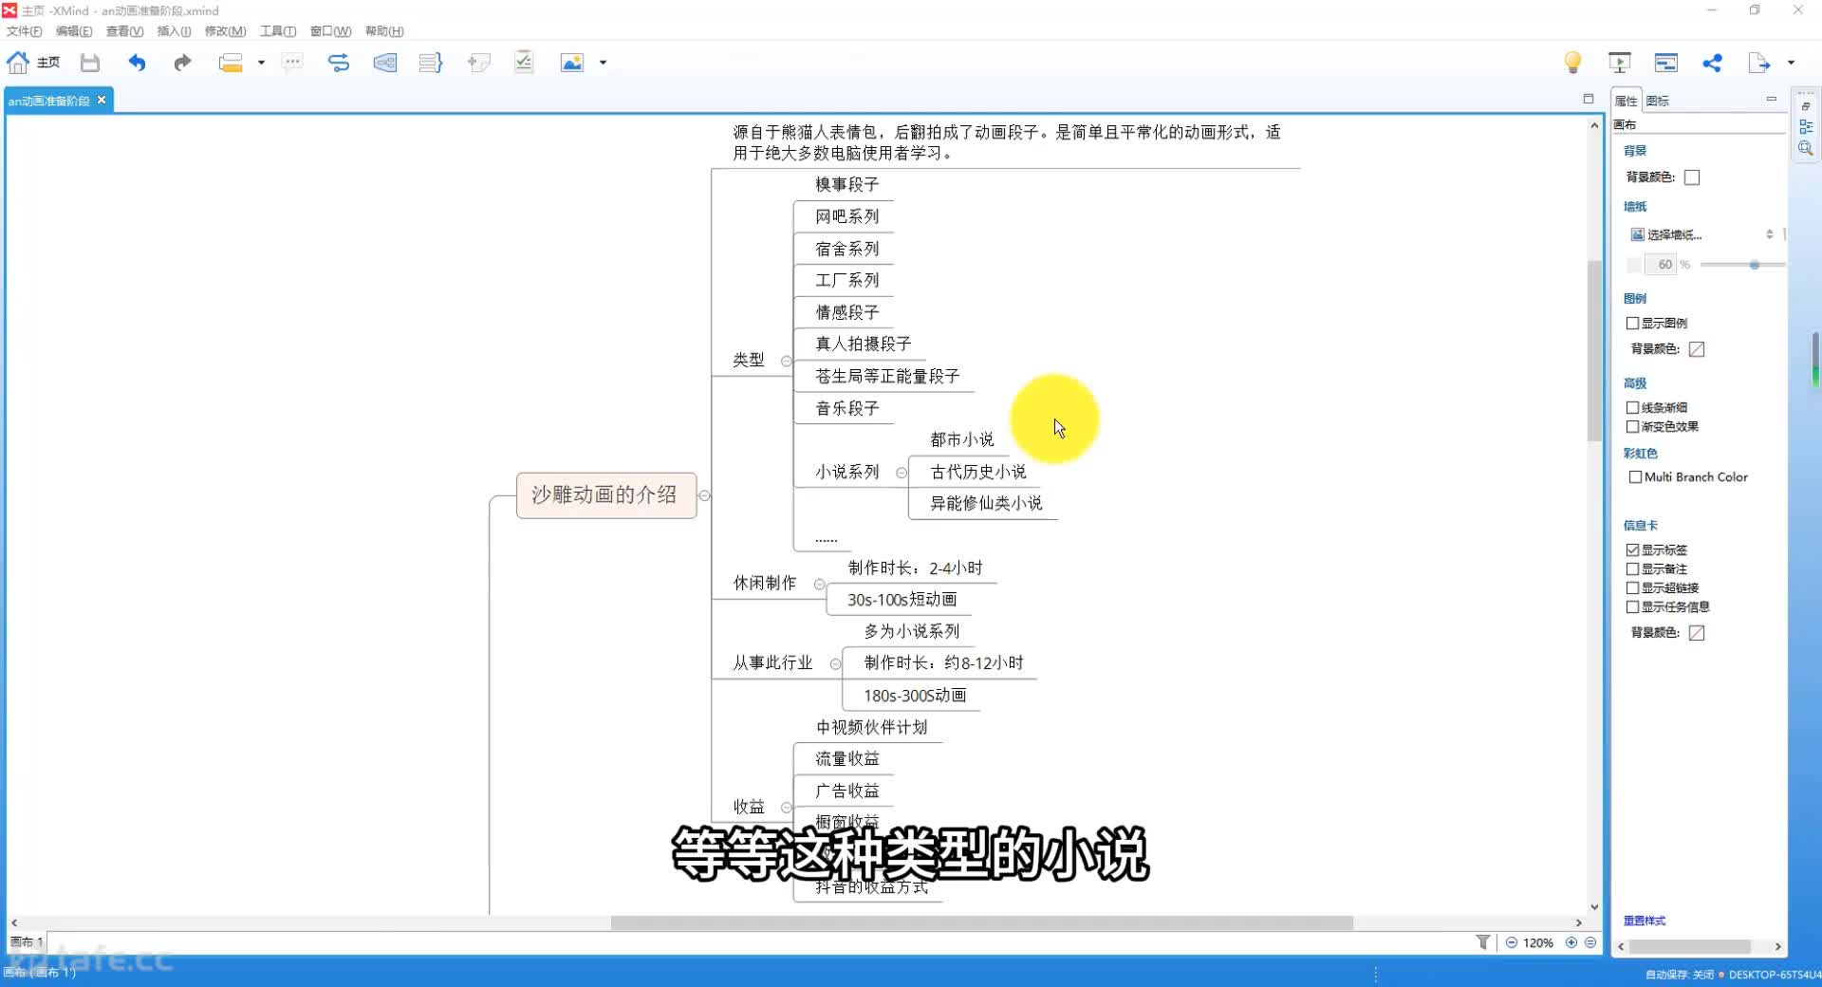Redo using the gray forward arrow
Image resolution: width=1822 pixels, height=987 pixels.
pos(182,63)
